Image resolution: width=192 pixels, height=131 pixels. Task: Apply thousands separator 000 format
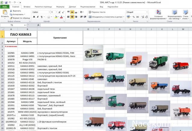click(138, 17)
